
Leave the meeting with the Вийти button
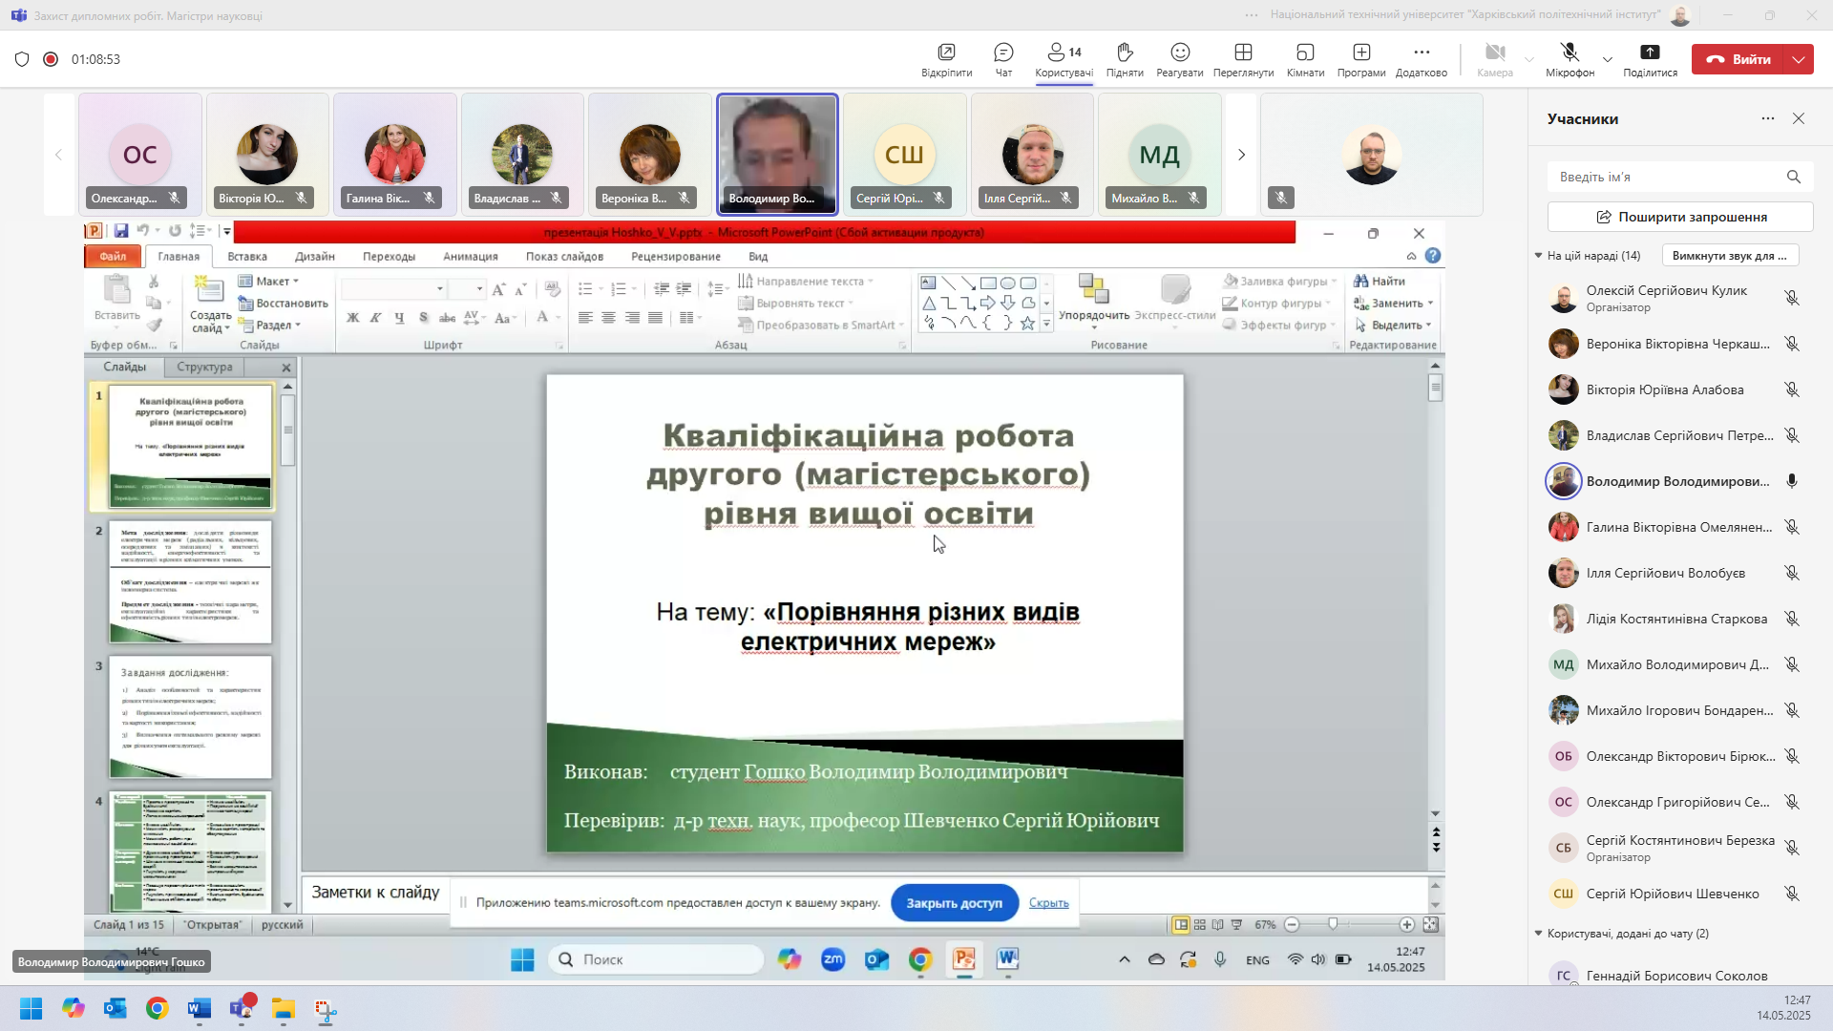click(1738, 59)
